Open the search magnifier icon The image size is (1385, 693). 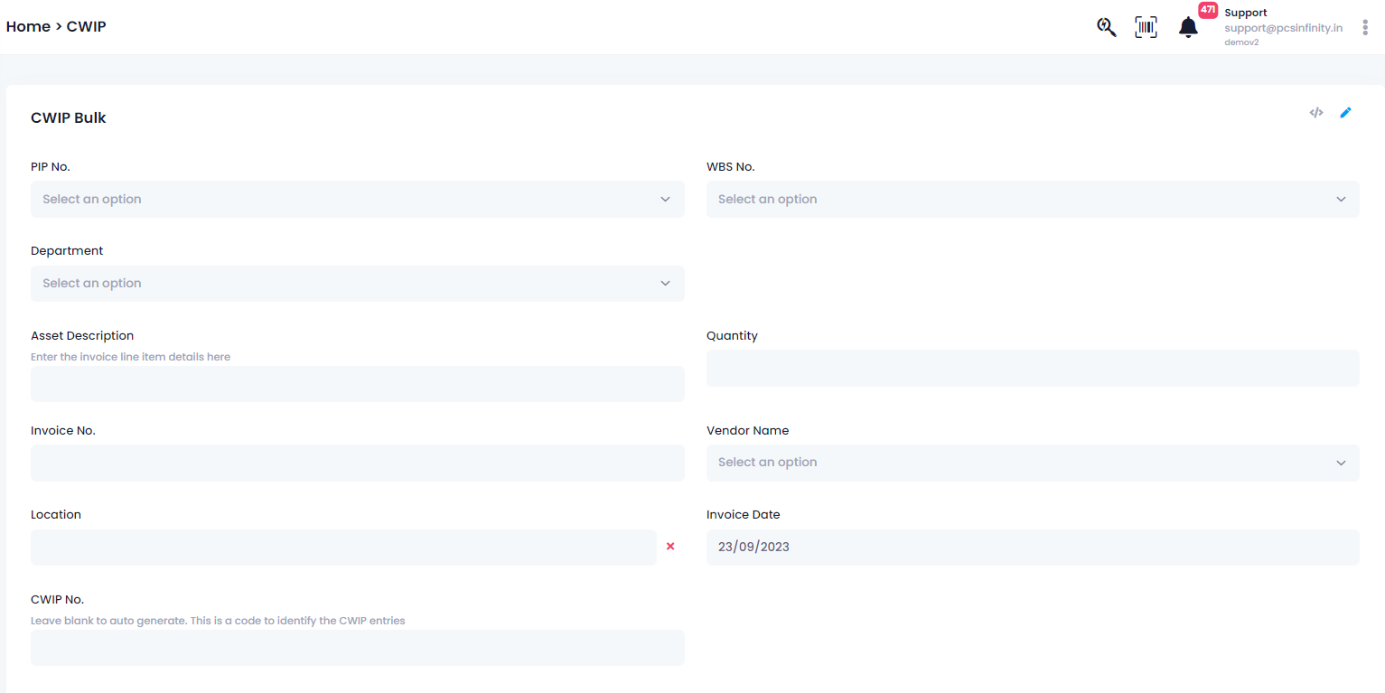pyautogui.click(x=1106, y=27)
